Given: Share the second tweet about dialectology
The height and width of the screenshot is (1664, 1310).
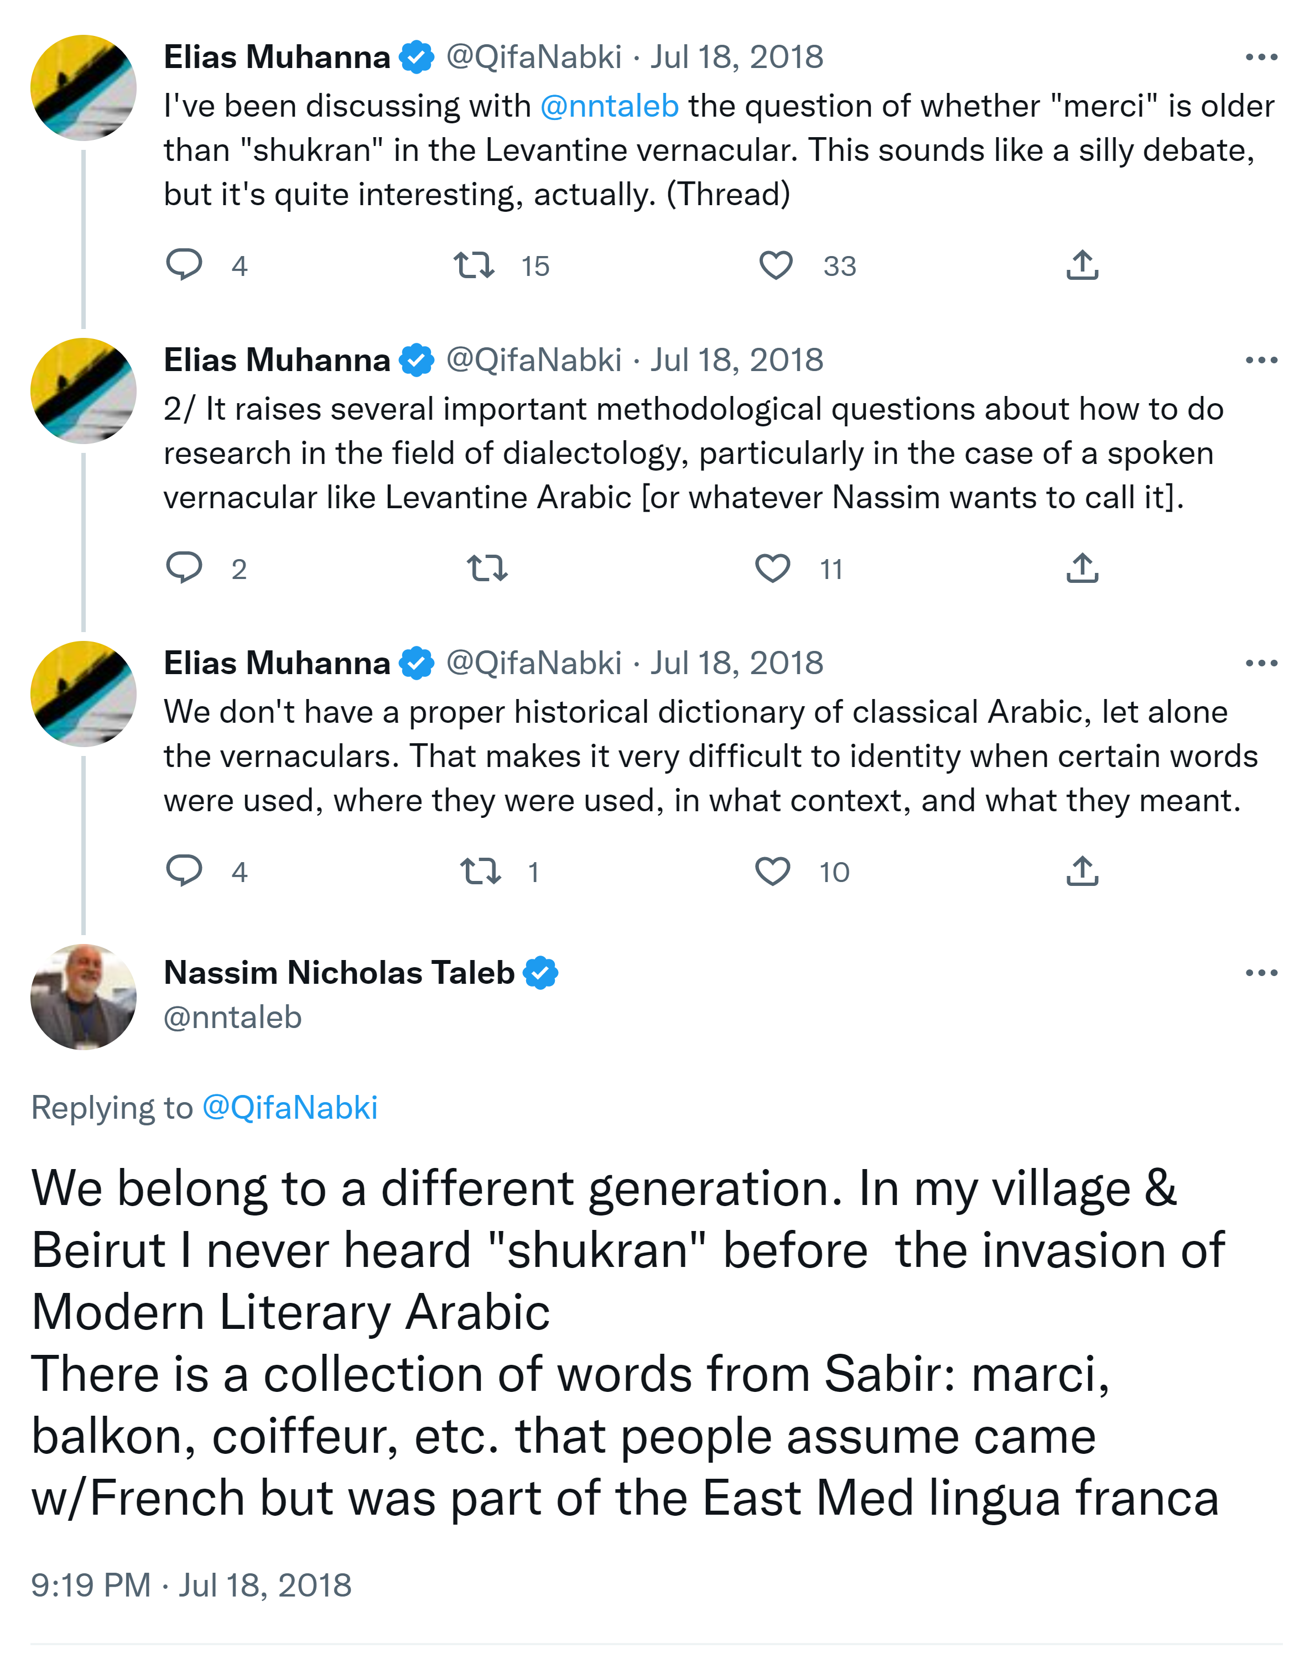Looking at the screenshot, I should (1082, 567).
